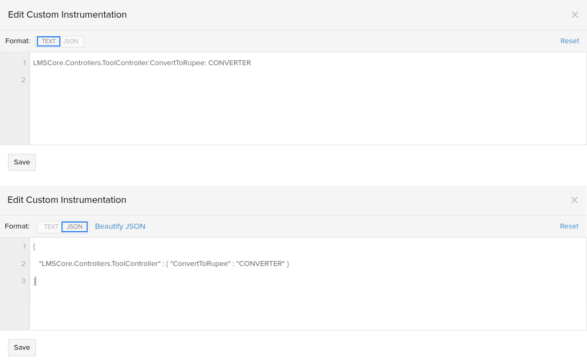Select line 1 containing the ConvertToRupee rule
Screen dimensions: 587x362
(142, 62)
